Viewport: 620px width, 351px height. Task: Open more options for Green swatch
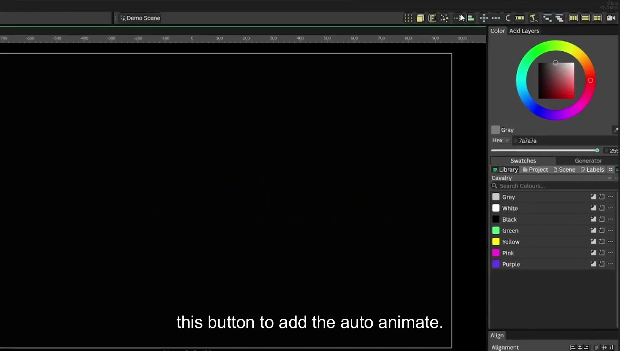tap(610, 230)
